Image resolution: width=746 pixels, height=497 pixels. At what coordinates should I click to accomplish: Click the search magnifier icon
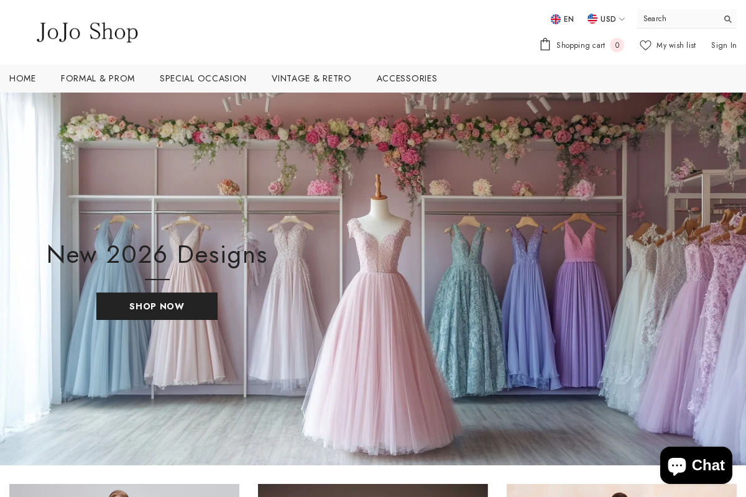pos(727,19)
